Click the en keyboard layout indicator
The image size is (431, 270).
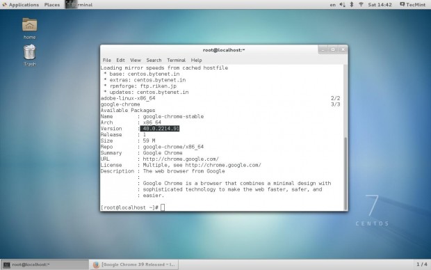332,5
